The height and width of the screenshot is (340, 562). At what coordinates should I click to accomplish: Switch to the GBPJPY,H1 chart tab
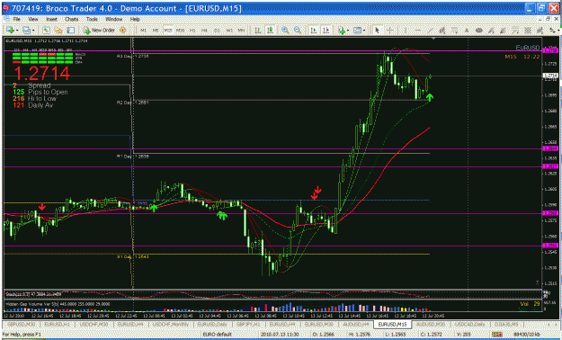(x=249, y=325)
